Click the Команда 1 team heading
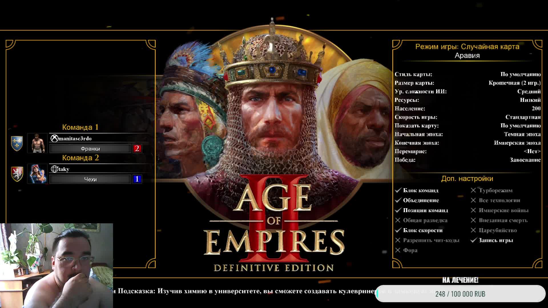The height and width of the screenshot is (308, 548). (80, 127)
